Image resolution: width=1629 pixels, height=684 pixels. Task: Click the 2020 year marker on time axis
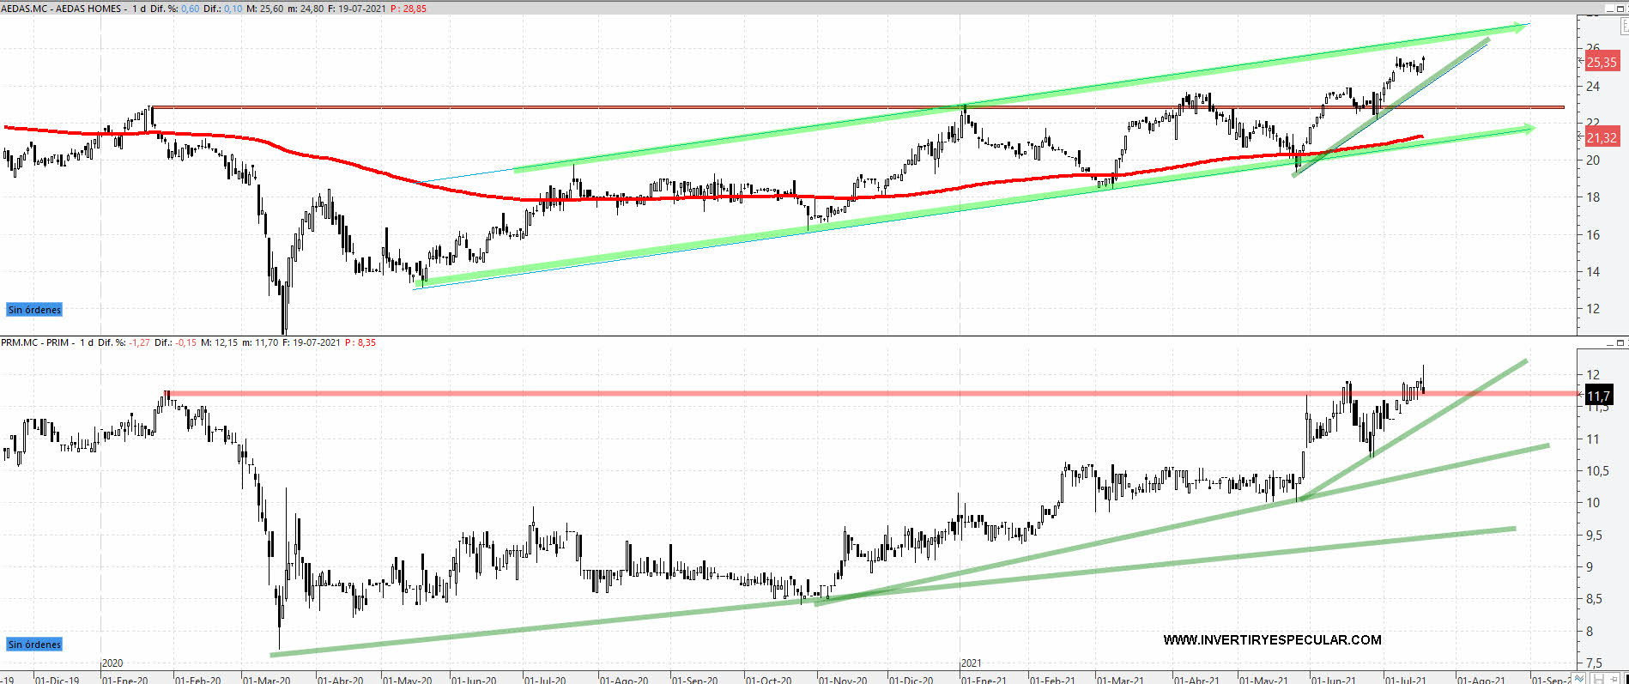pos(112,663)
